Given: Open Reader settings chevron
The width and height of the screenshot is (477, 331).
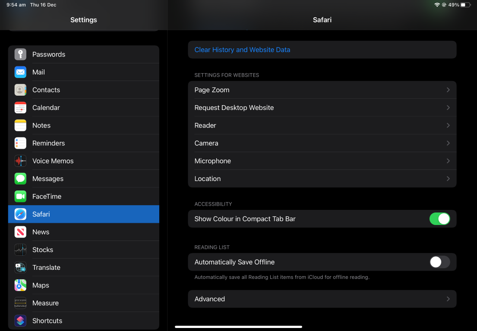Looking at the screenshot, I should pos(448,125).
